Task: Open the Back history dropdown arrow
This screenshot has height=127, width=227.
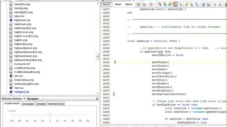Action: click(147, 4)
